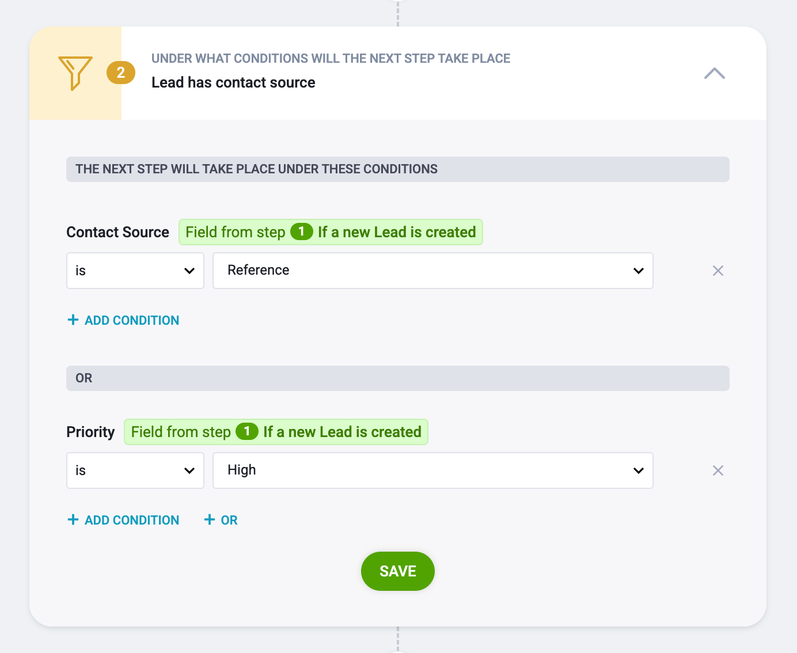Screen dimensions: 797x653
Task: Remove the Contact Source condition row
Action: [x=718, y=271]
